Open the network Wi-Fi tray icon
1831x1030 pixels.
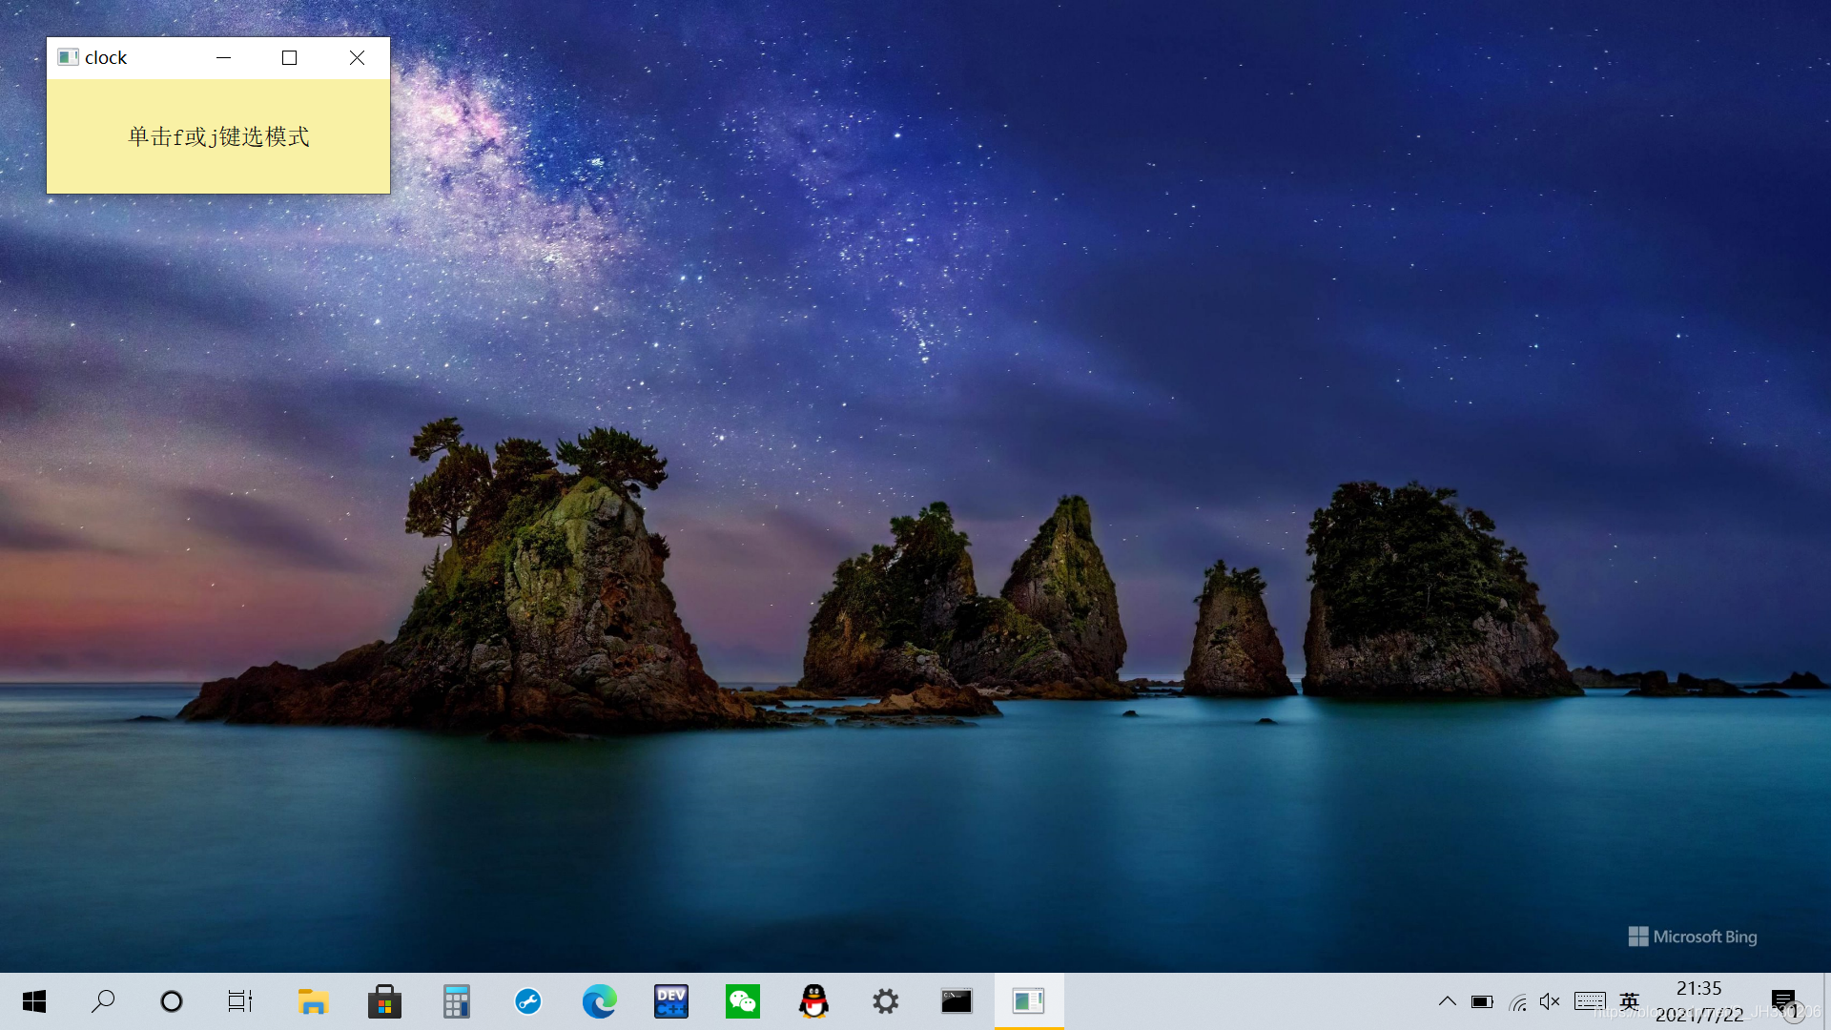pos(1518,1002)
